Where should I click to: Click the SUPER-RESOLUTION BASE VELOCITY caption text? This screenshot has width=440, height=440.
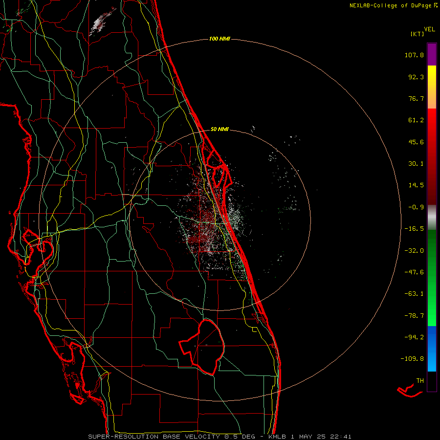pyautogui.click(x=155, y=437)
